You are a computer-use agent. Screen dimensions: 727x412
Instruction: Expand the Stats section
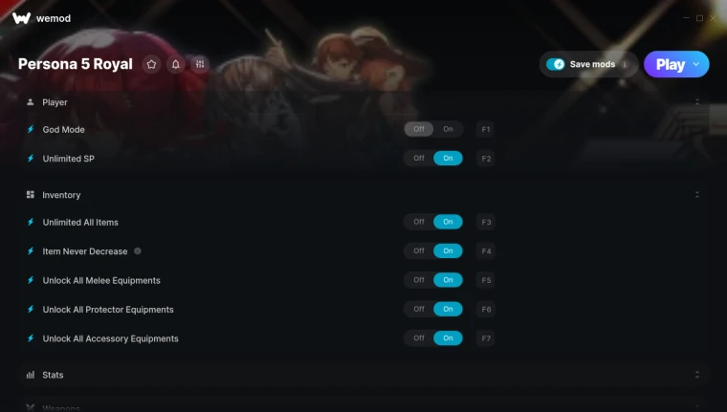point(696,375)
